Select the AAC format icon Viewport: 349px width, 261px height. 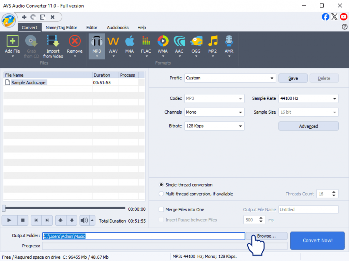click(179, 42)
